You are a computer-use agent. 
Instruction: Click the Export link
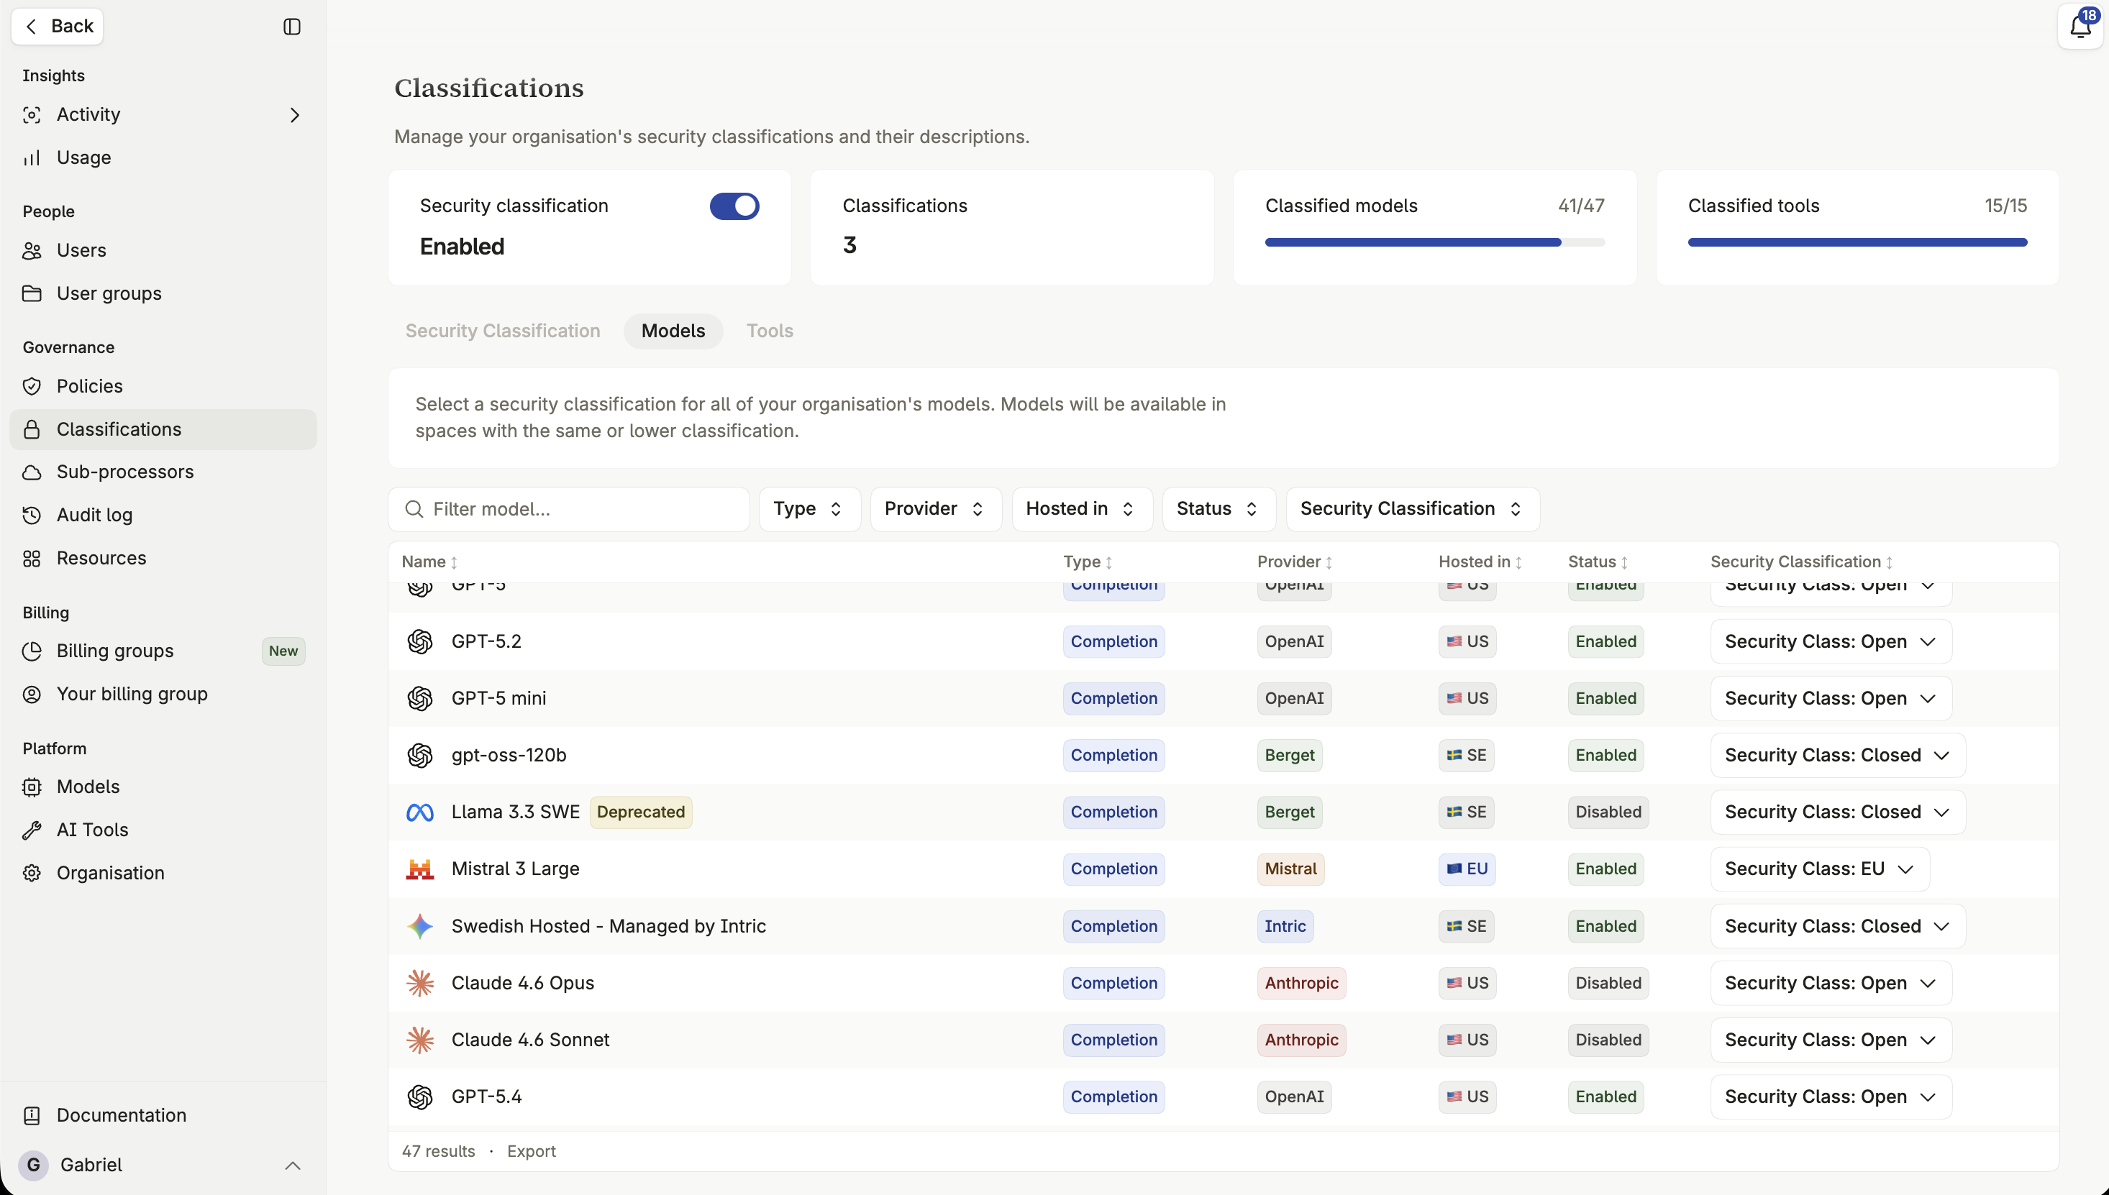[531, 1152]
